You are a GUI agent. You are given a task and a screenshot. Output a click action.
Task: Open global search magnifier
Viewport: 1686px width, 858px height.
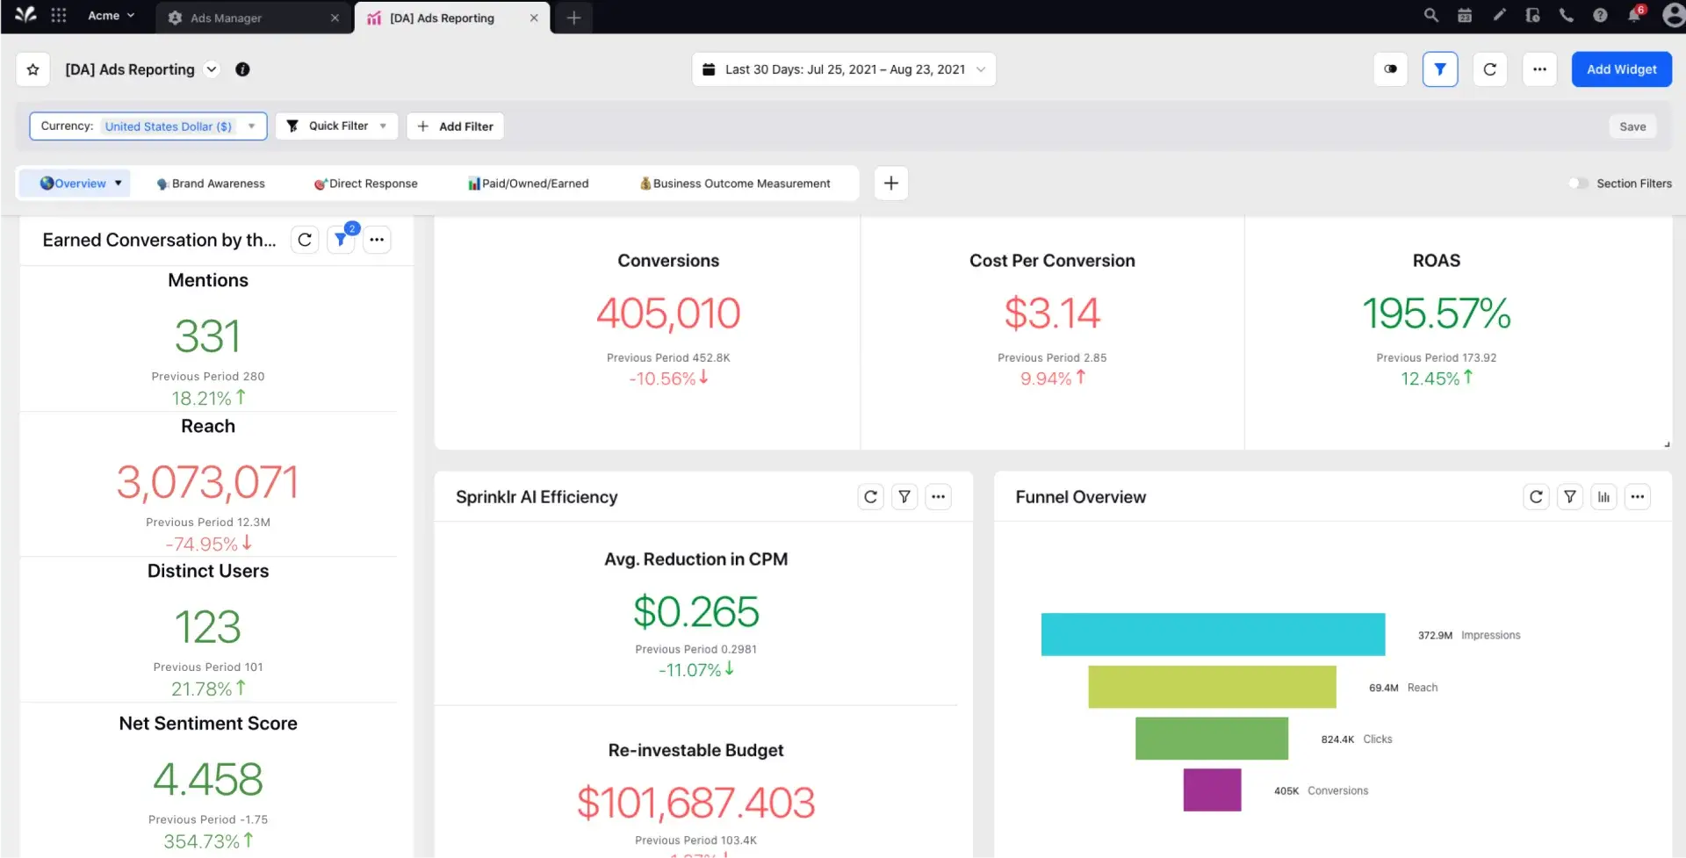click(1430, 16)
